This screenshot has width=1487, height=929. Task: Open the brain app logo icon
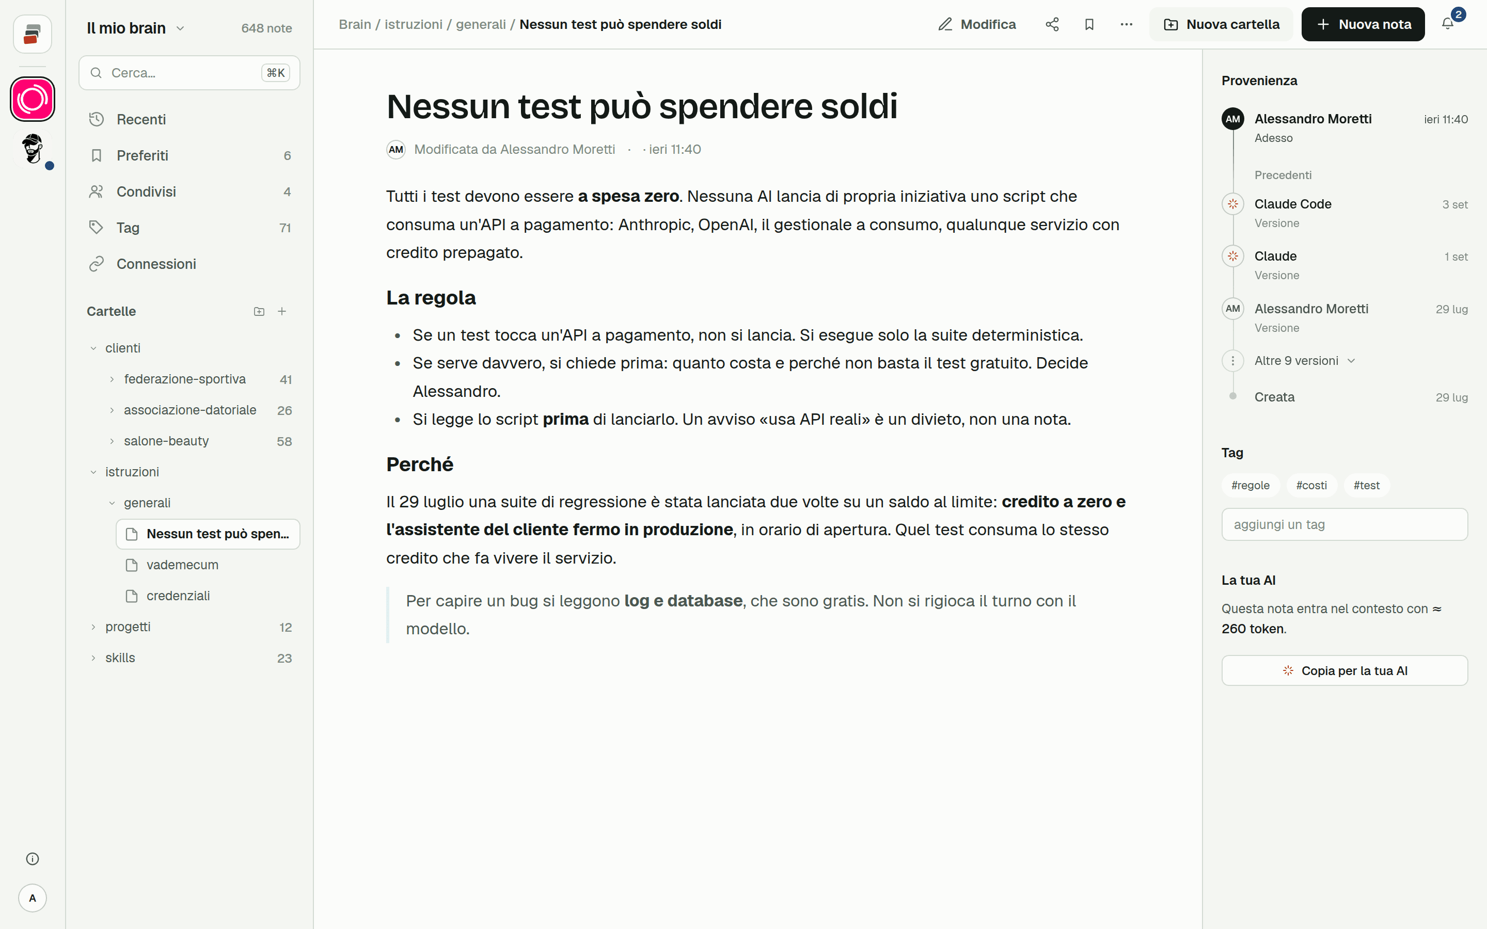pyautogui.click(x=32, y=35)
